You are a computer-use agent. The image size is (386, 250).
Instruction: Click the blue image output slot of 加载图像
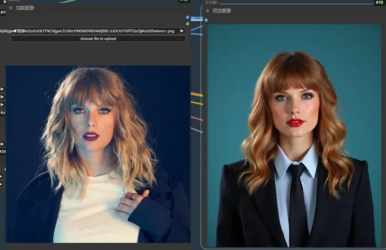(188, 17)
